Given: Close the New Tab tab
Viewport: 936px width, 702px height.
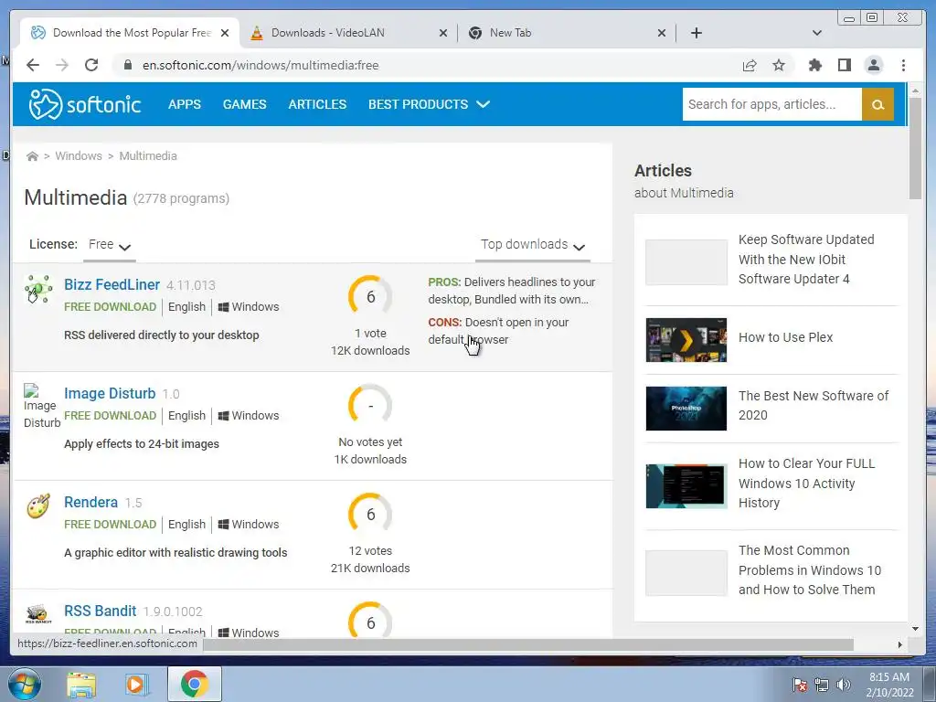Looking at the screenshot, I should [x=662, y=33].
